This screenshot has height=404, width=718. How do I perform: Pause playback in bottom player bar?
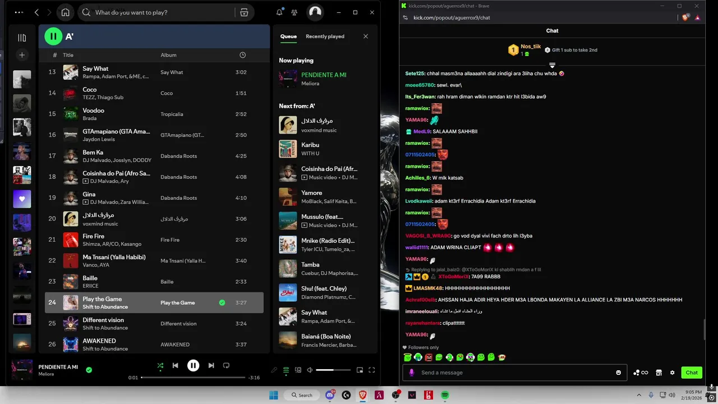pyautogui.click(x=193, y=365)
